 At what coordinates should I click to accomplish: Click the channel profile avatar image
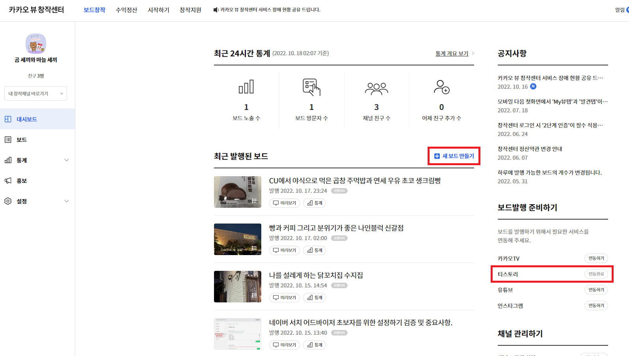click(36, 43)
